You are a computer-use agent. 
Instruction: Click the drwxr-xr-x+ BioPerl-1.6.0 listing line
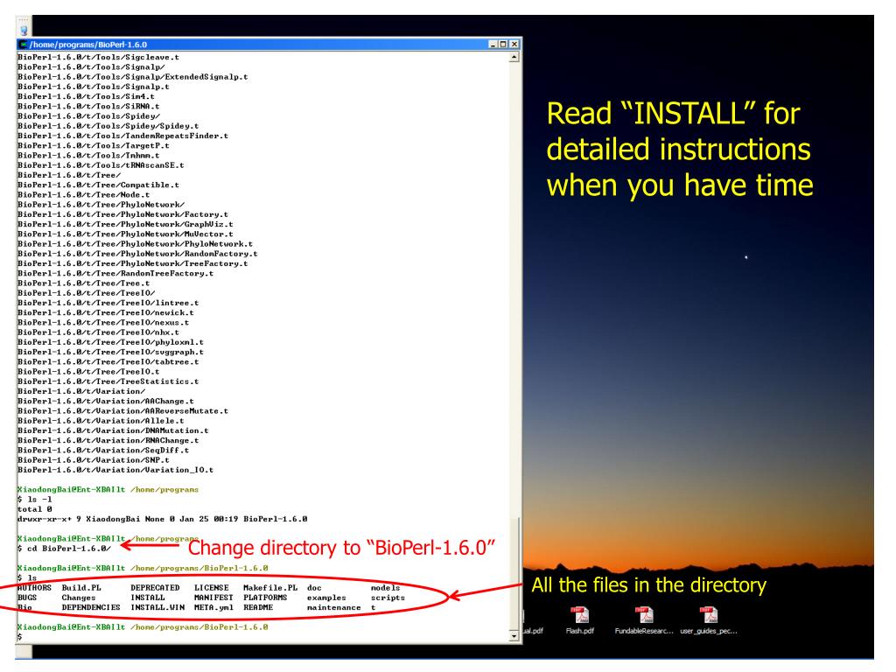click(162, 519)
